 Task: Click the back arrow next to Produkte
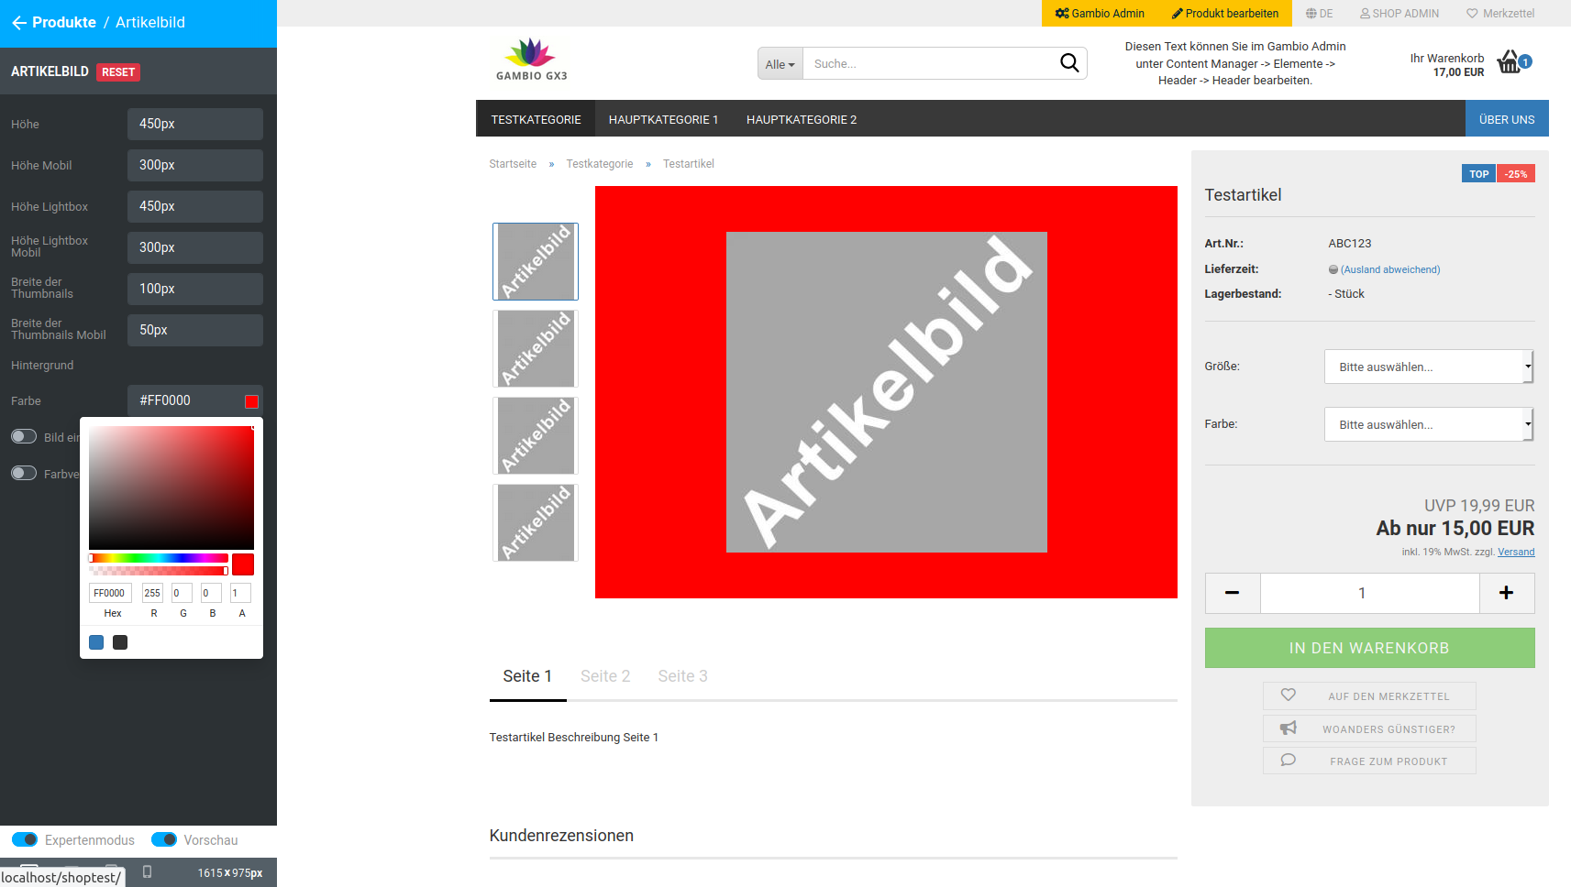19,23
